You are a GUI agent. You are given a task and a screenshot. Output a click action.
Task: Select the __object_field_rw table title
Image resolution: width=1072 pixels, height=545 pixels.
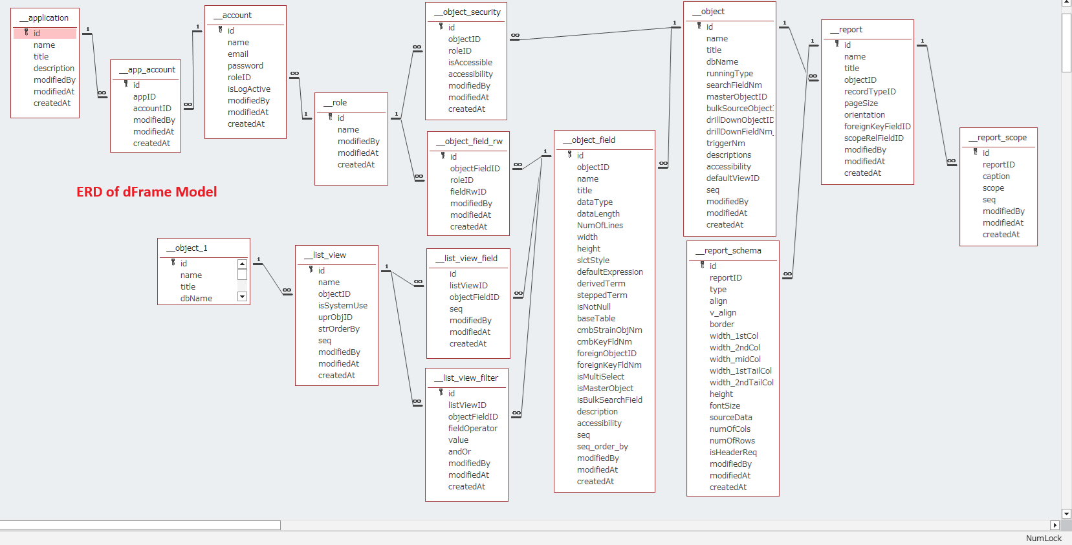470,141
